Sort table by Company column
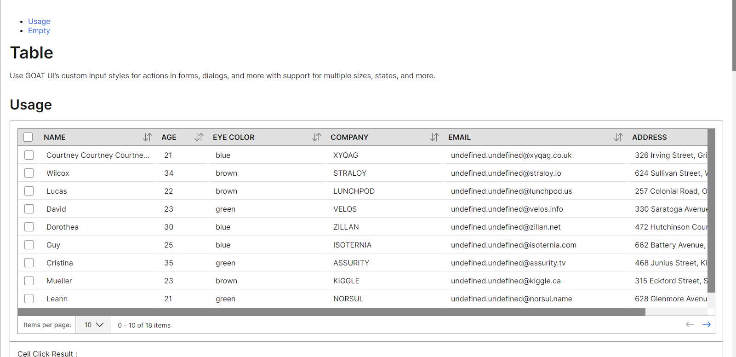 tap(434, 137)
